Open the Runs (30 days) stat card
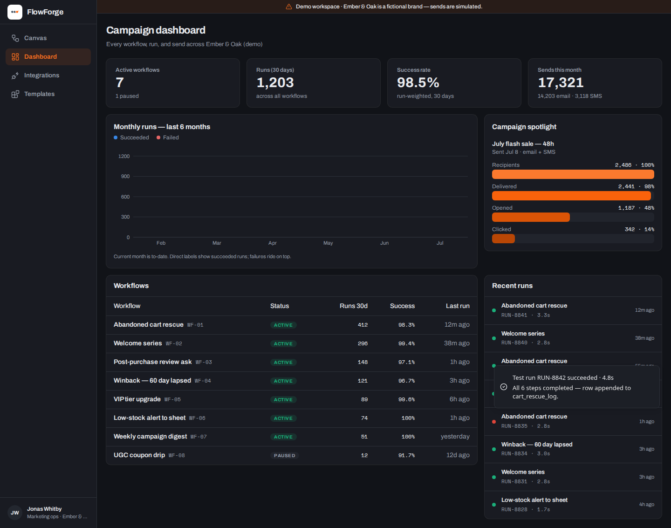The width and height of the screenshot is (671, 528). click(x=314, y=83)
